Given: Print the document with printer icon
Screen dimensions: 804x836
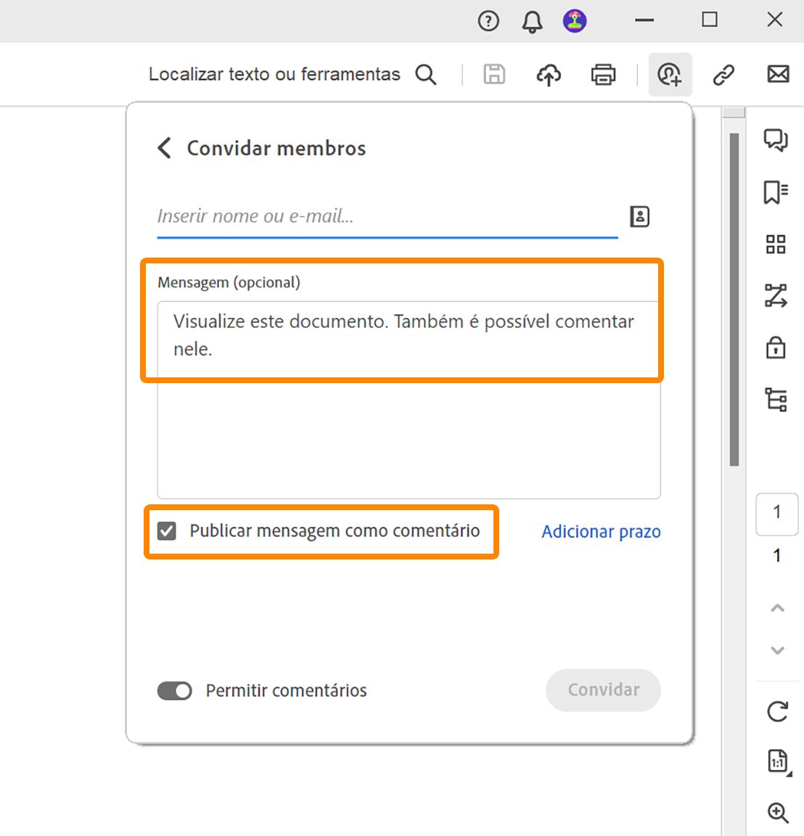Looking at the screenshot, I should pyautogui.click(x=603, y=75).
